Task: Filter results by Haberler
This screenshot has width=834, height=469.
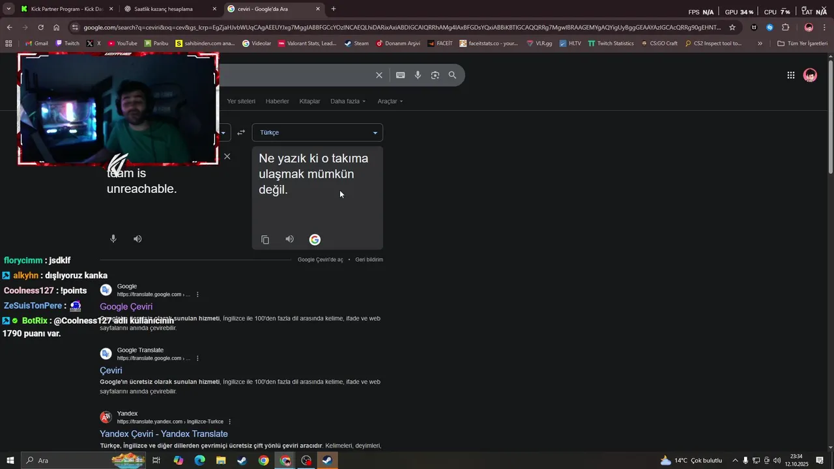Action: [x=277, y=101]
